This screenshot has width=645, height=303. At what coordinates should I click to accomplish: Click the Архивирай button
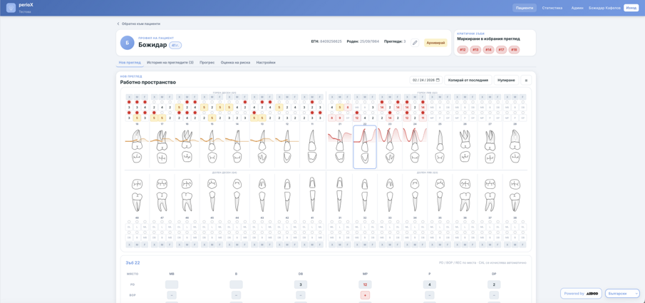(x=435, y=43)
